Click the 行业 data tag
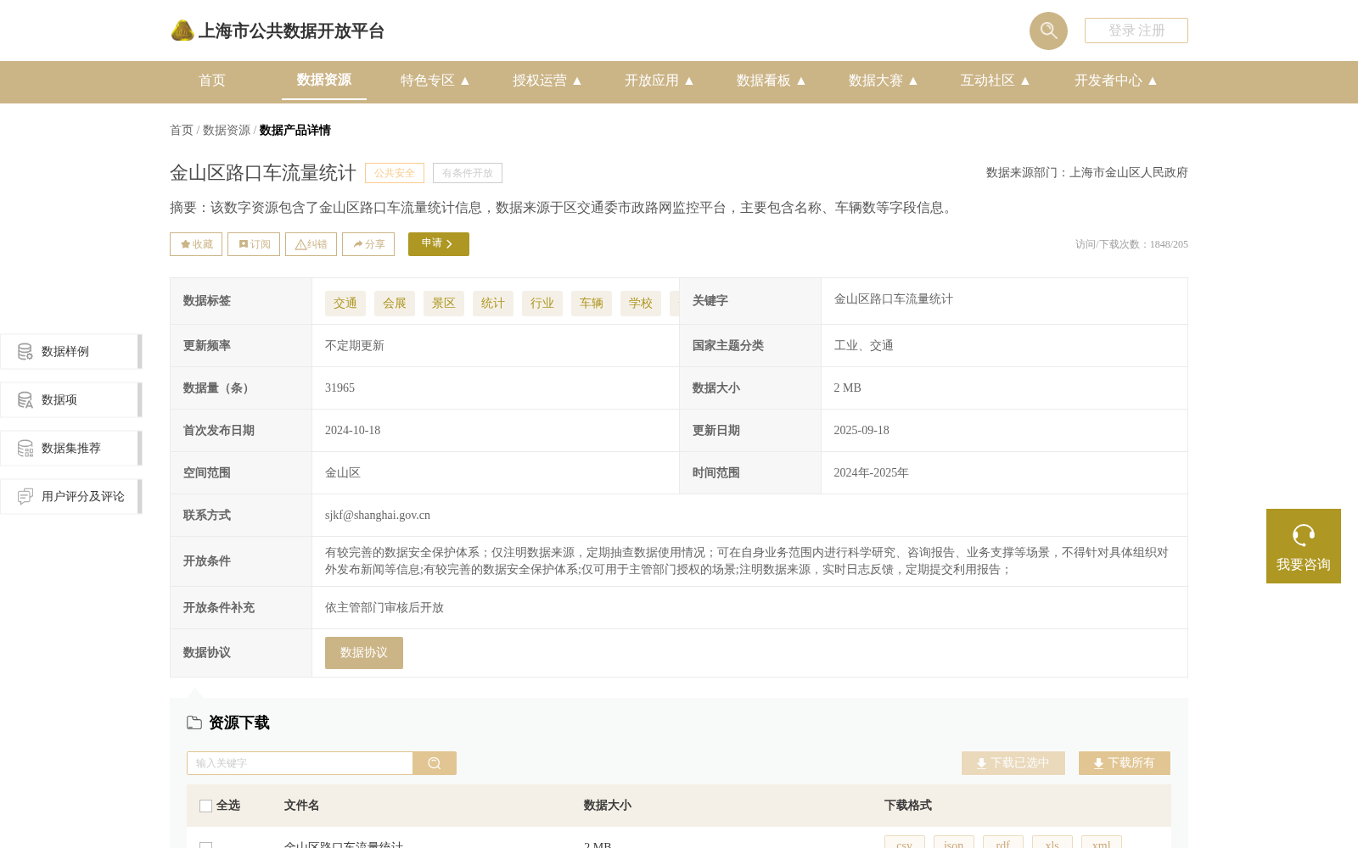This screenshot has height=848, width=1358. coord(542,304)
